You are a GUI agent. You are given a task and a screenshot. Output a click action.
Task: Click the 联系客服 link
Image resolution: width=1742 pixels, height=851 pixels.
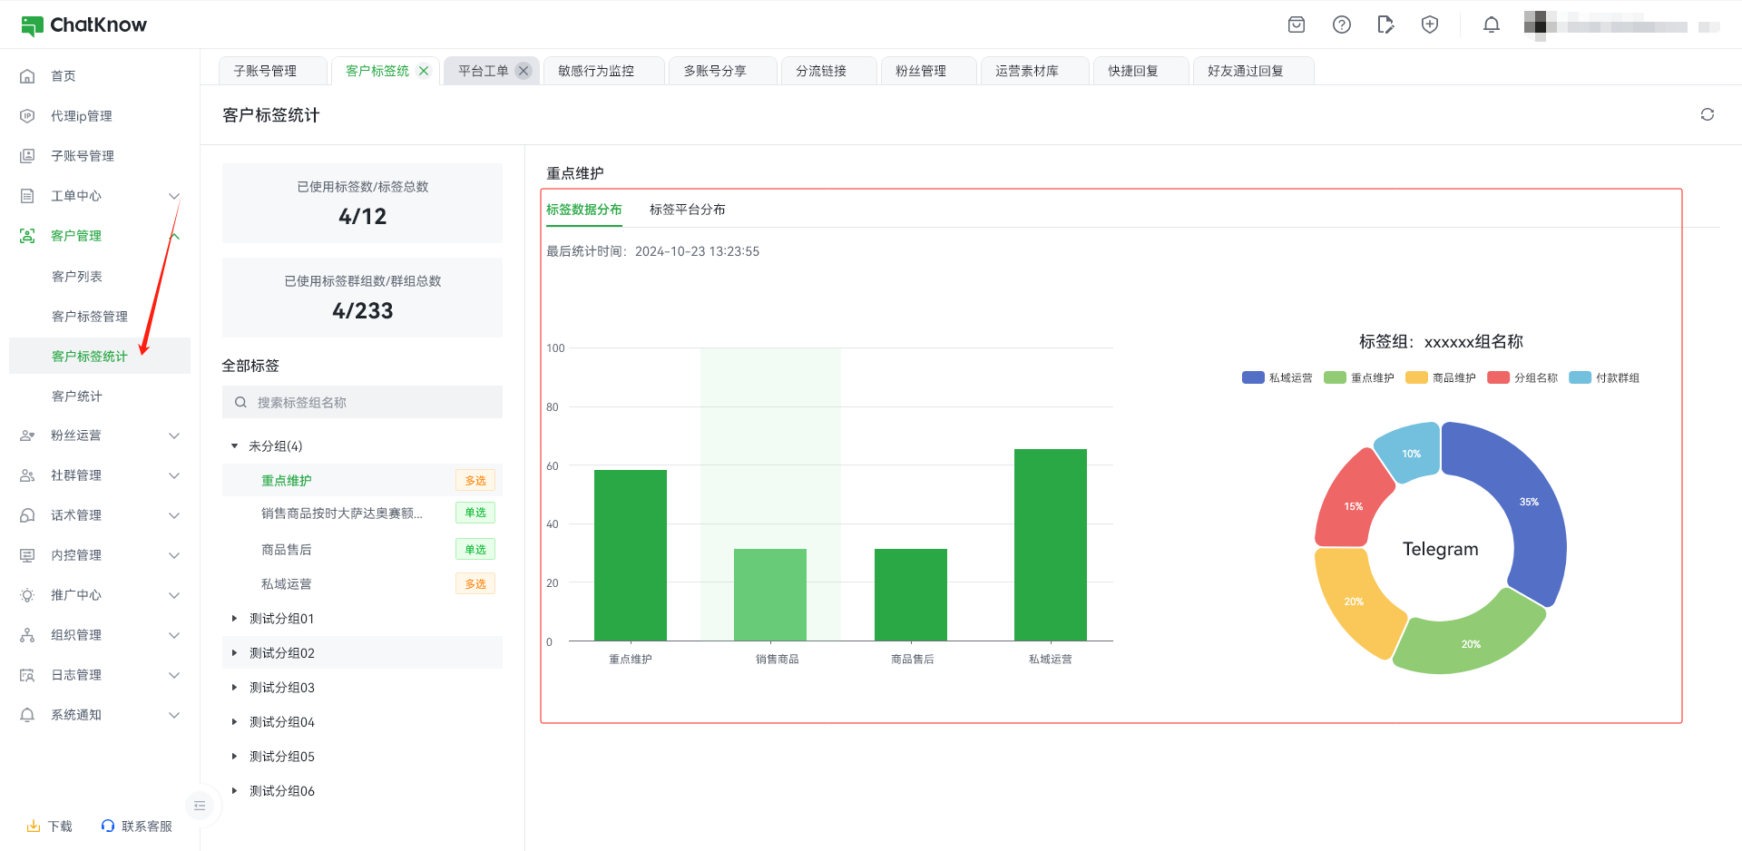137,827
